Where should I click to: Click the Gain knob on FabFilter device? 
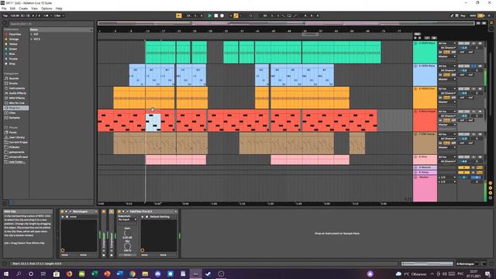[x=127, y=233]
